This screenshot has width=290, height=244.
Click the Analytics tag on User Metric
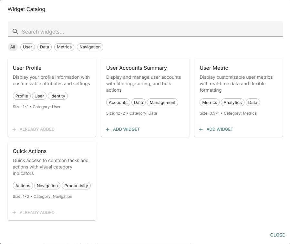coord(233,102)
